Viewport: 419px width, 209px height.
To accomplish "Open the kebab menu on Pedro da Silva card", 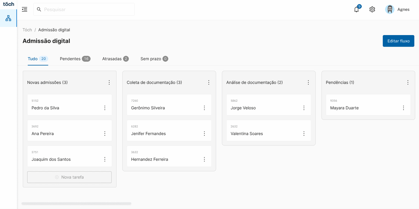I will (105, 108).
